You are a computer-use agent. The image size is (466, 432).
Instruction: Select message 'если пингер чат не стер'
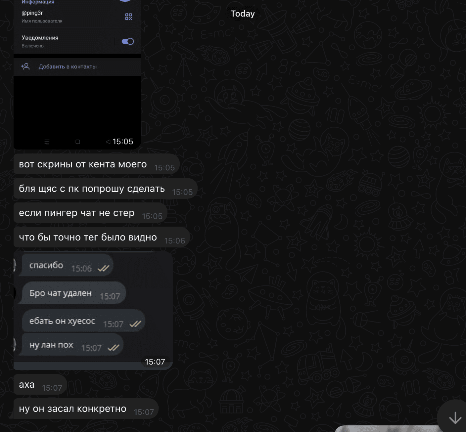[90, 213]
